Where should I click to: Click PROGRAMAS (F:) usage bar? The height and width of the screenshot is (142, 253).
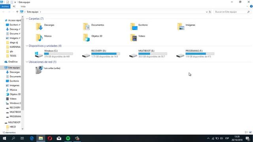coord(200,54)
